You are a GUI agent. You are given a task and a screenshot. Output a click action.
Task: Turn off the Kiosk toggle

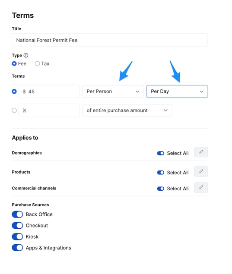(x=17, y=237)
